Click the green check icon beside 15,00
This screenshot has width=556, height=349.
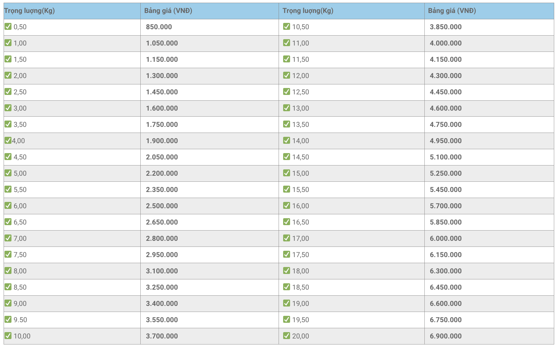(x=286, y=173)
